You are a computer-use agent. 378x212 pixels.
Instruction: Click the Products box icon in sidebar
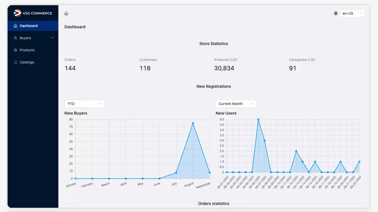click(16, 50)
